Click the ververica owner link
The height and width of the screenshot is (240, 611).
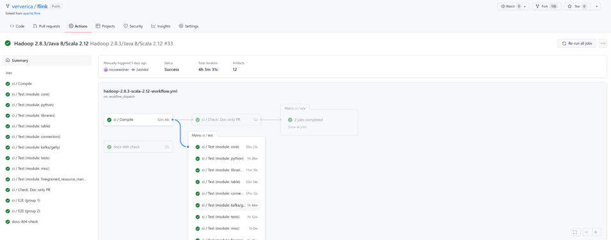pos(22,6)
